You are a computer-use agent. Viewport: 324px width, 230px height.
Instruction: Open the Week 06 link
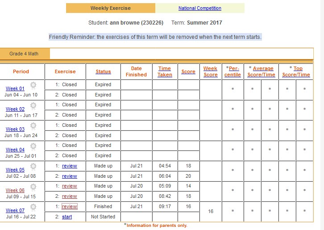tap(15, 190)
